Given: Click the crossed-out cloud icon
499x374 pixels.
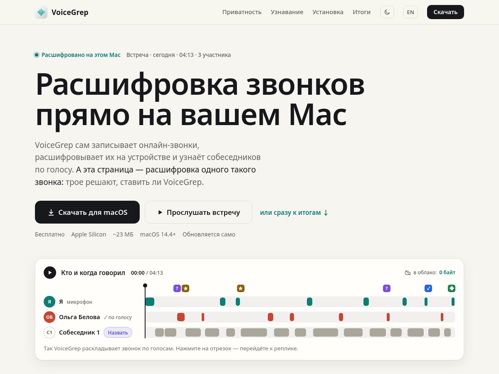Looking at the screenshot, I should [x=408, y=273].
